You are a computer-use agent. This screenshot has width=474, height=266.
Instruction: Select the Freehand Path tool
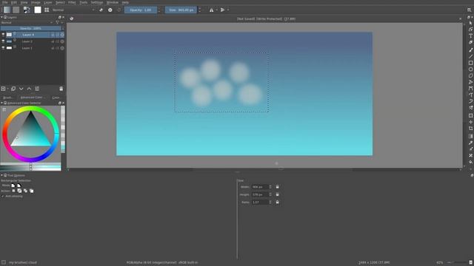coord(471,95)
